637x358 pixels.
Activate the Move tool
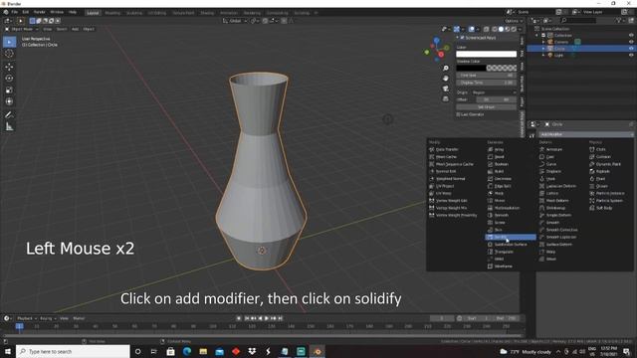(x=9, y=67)
